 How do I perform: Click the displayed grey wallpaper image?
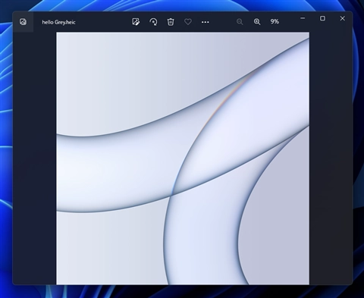click(183, 158)
